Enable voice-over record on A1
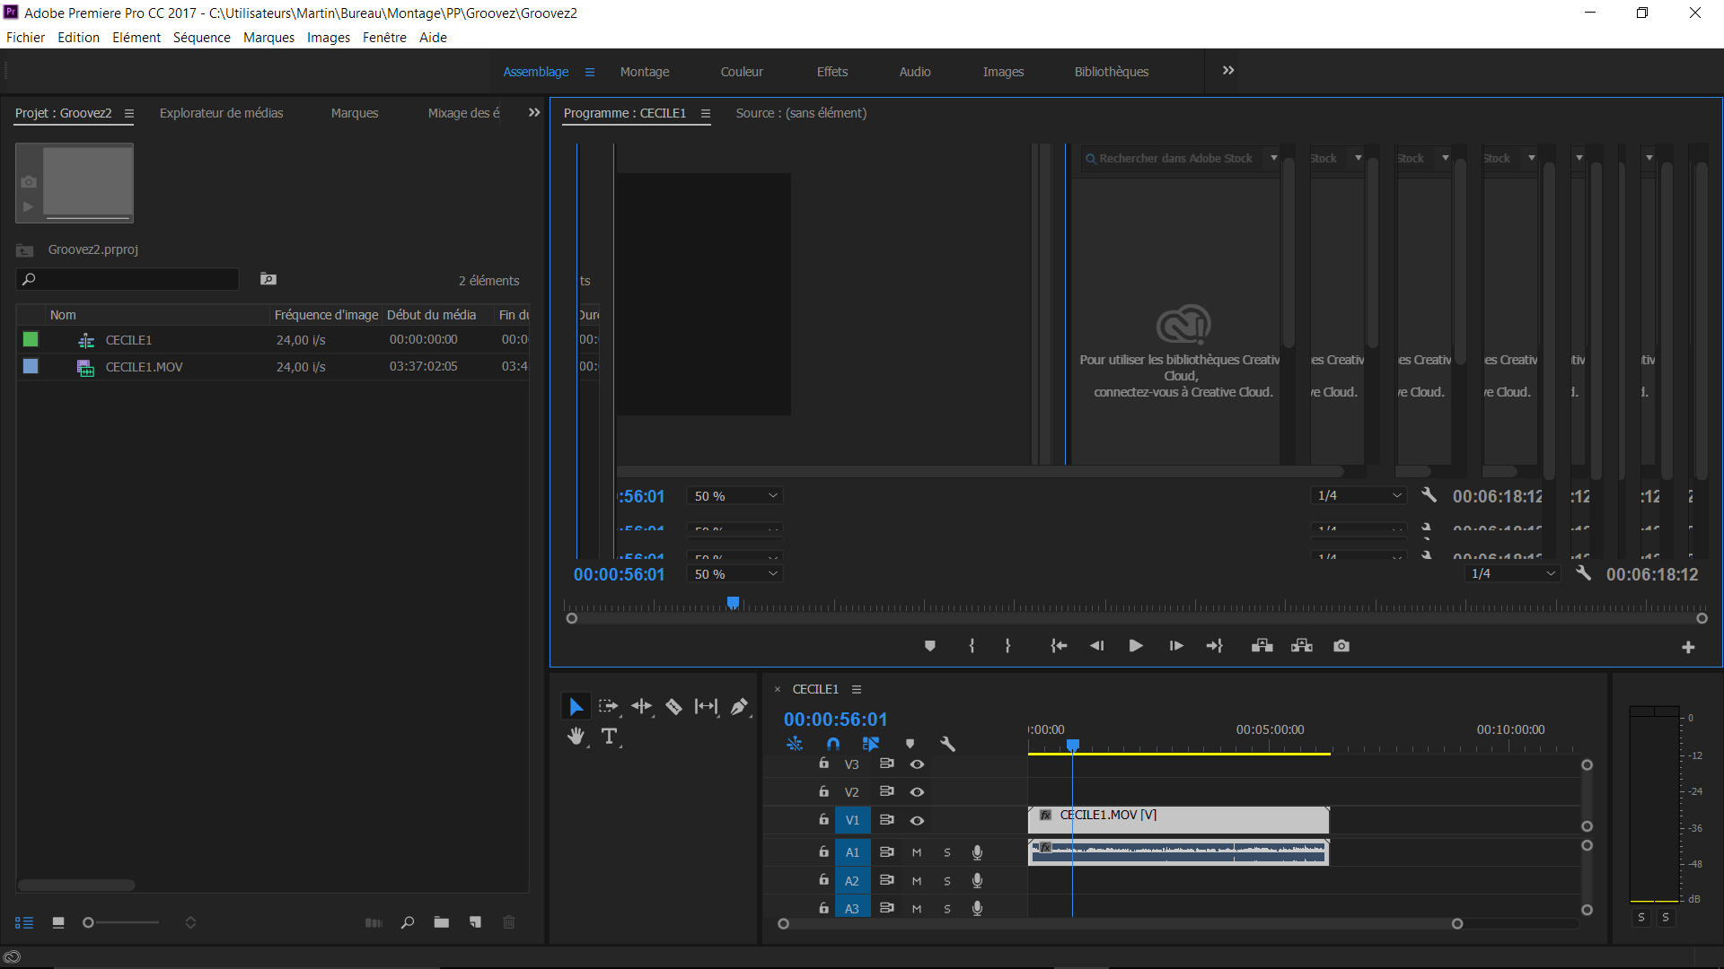 977,852
